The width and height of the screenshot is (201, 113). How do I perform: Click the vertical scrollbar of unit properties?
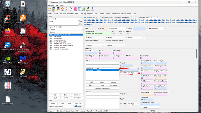pos(196,54)
